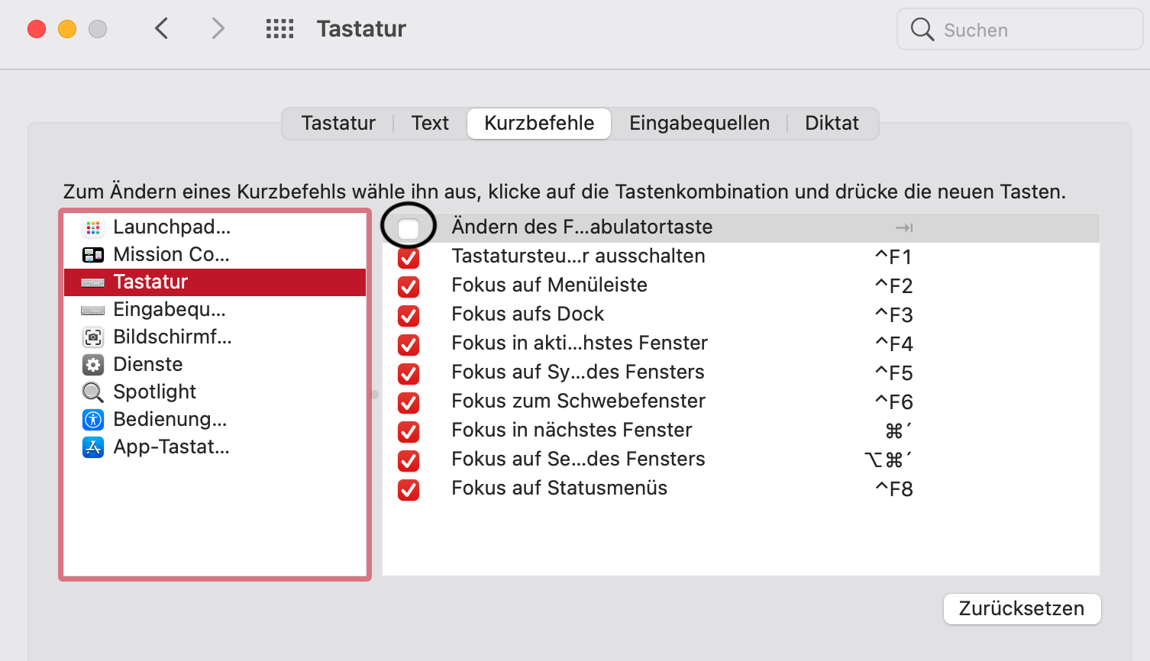Select the Bedienungshilfen accessibility icon
Screen dimensions: 1150x661
tap(93, 420)
